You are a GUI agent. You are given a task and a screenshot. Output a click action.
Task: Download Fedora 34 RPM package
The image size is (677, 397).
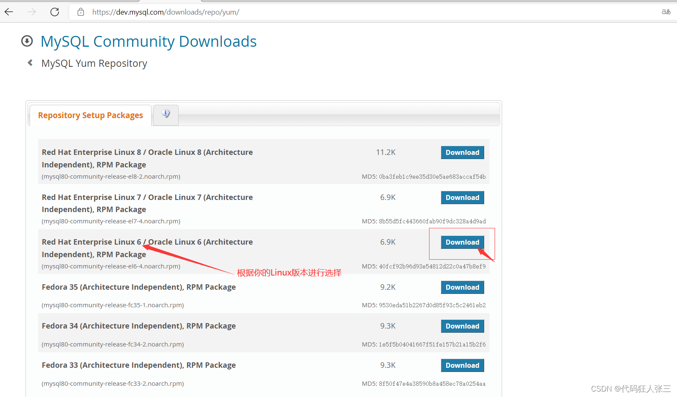coord(462,326)
